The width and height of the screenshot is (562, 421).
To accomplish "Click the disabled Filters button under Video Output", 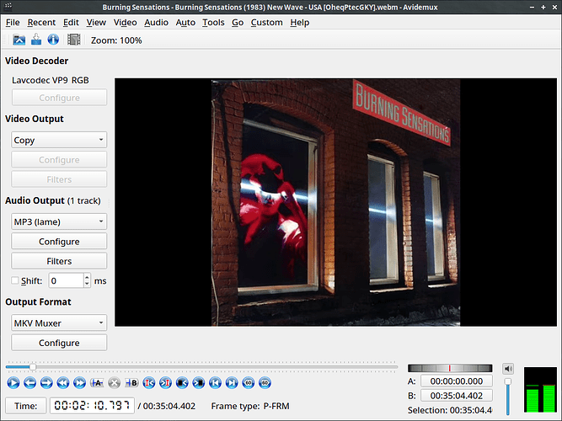I will tap(59, 179).
